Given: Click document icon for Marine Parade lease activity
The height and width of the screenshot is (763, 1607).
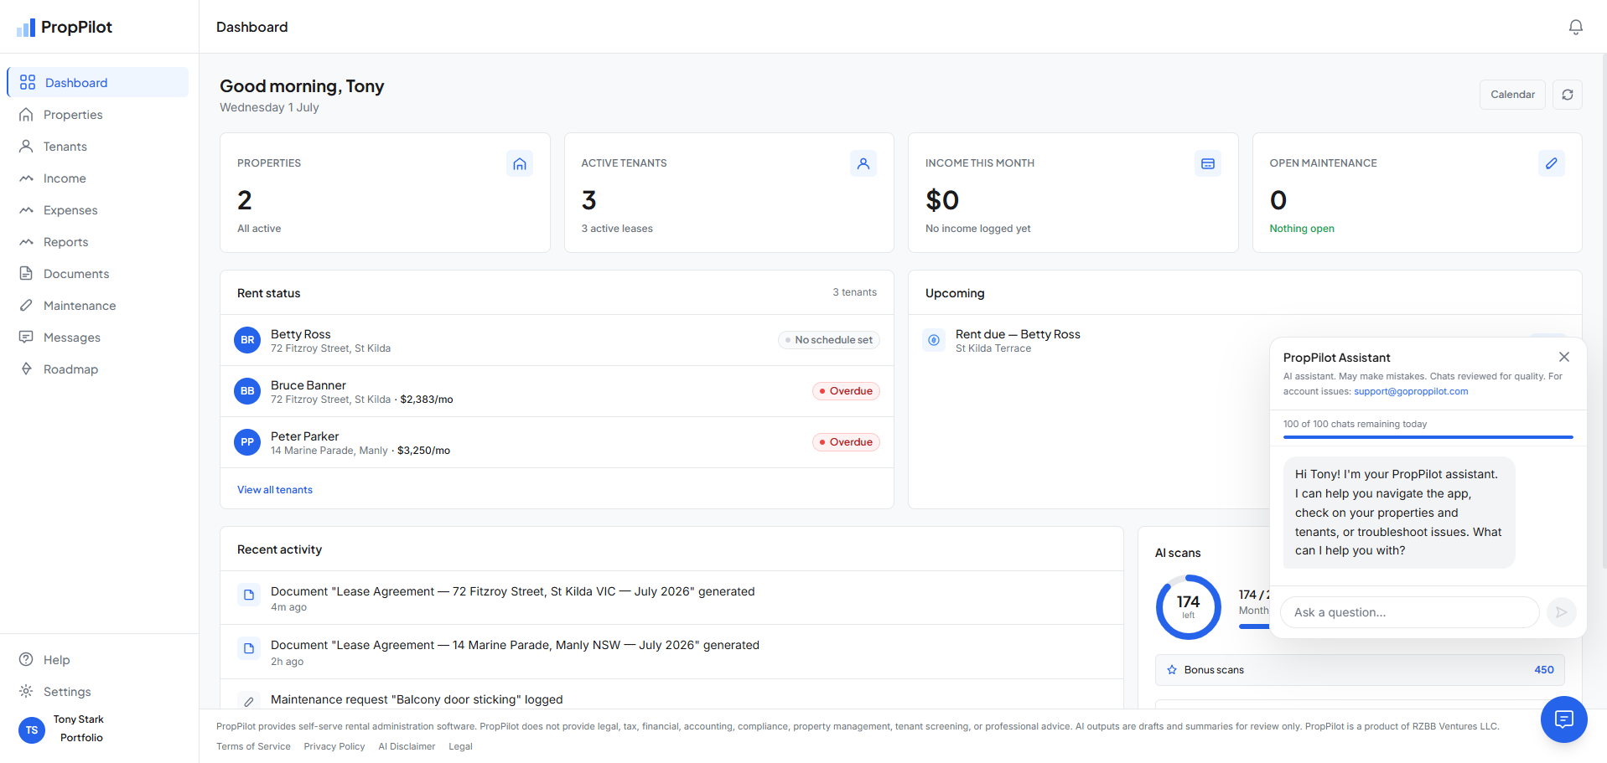Looking at the screenshot, I should 249,649.
